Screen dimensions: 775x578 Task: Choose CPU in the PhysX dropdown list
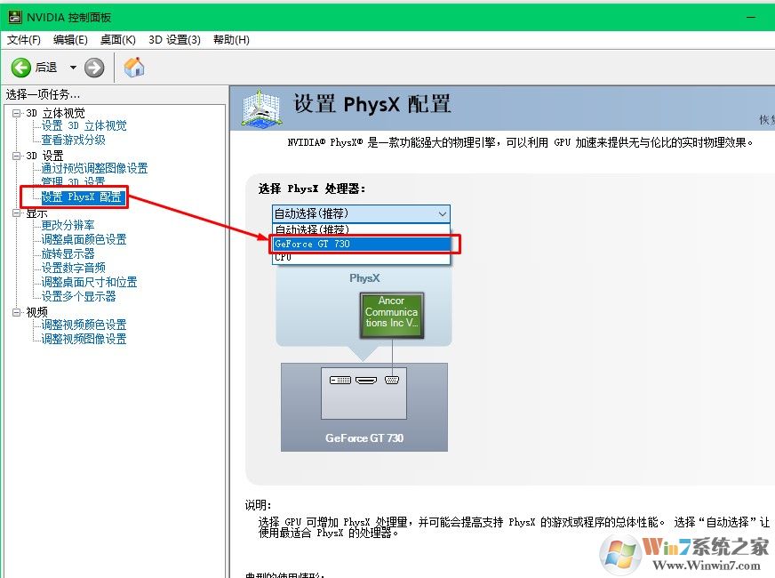[x=362, y=257]
